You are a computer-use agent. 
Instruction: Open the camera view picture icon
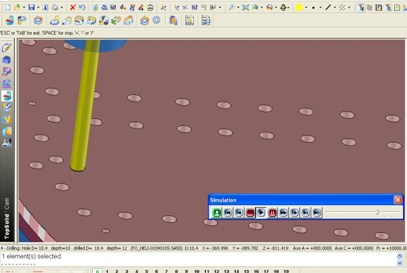click(255, 7)
